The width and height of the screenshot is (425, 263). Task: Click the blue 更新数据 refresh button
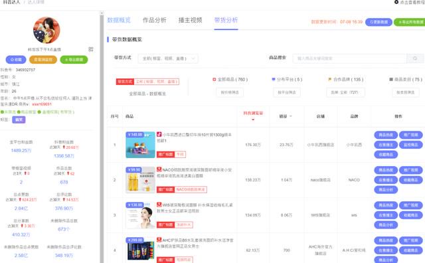click(x=379, y=22)
